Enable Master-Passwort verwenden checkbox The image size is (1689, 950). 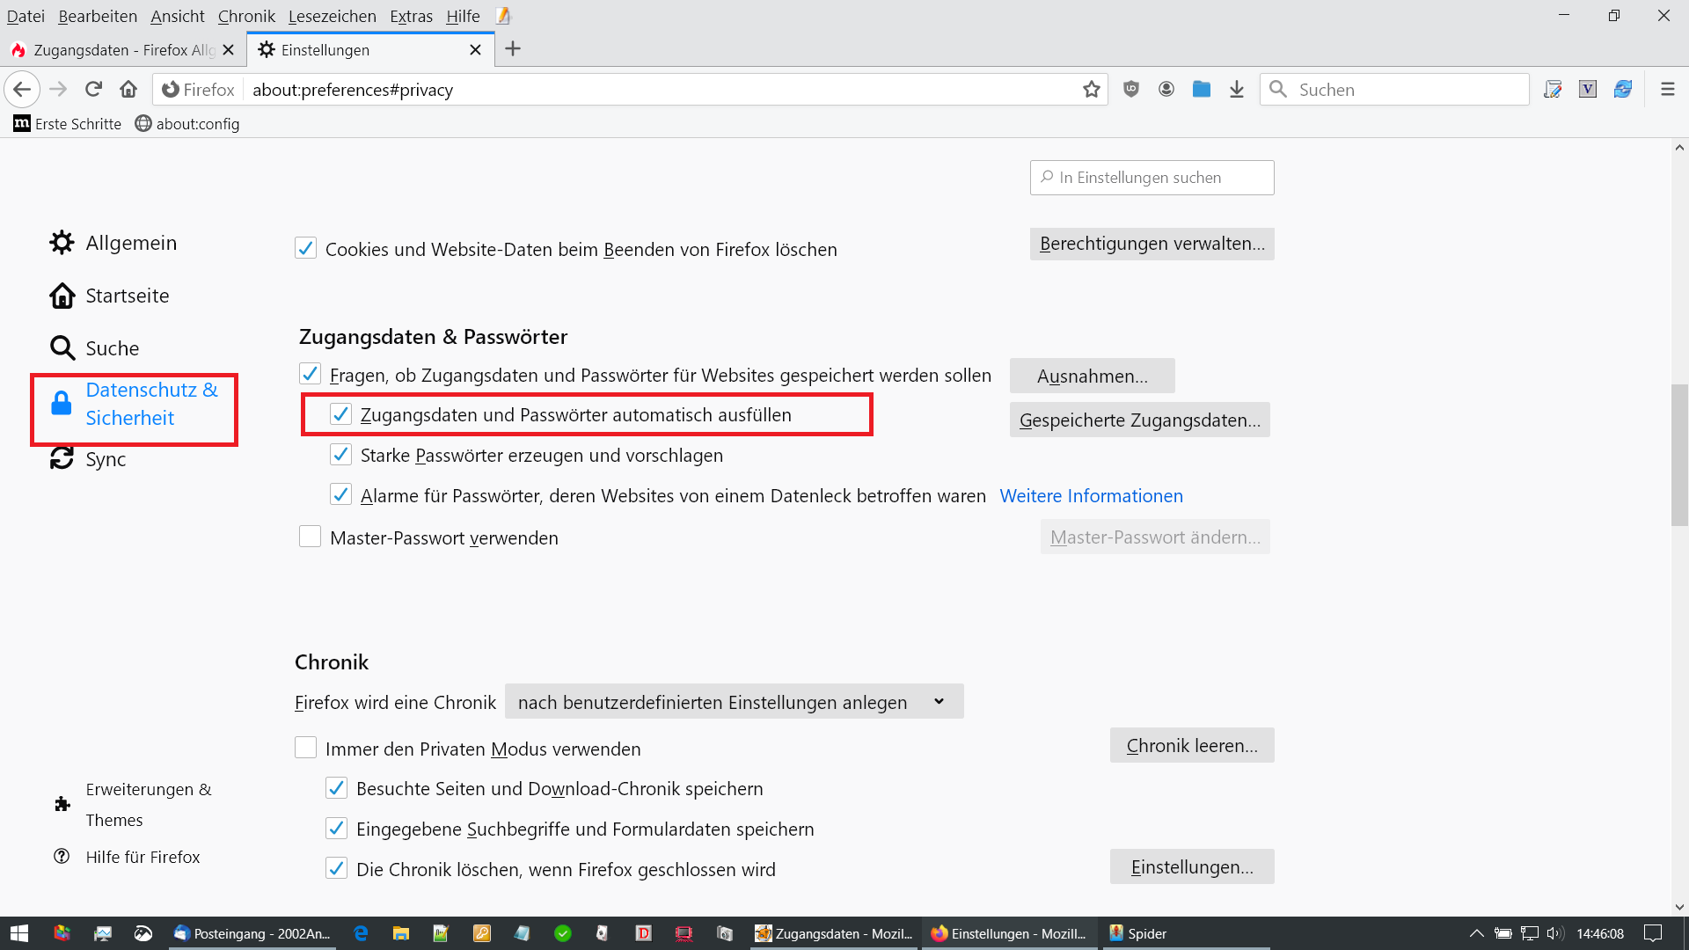point(310,537)
